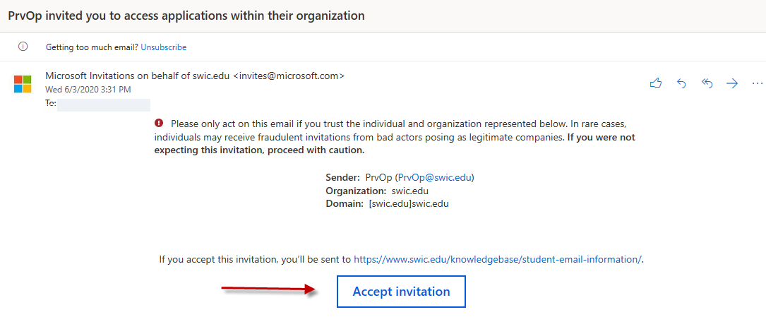Click the thumbs up Like icon
Viewport: 766px width, 329px height.
tap(655, 83)
